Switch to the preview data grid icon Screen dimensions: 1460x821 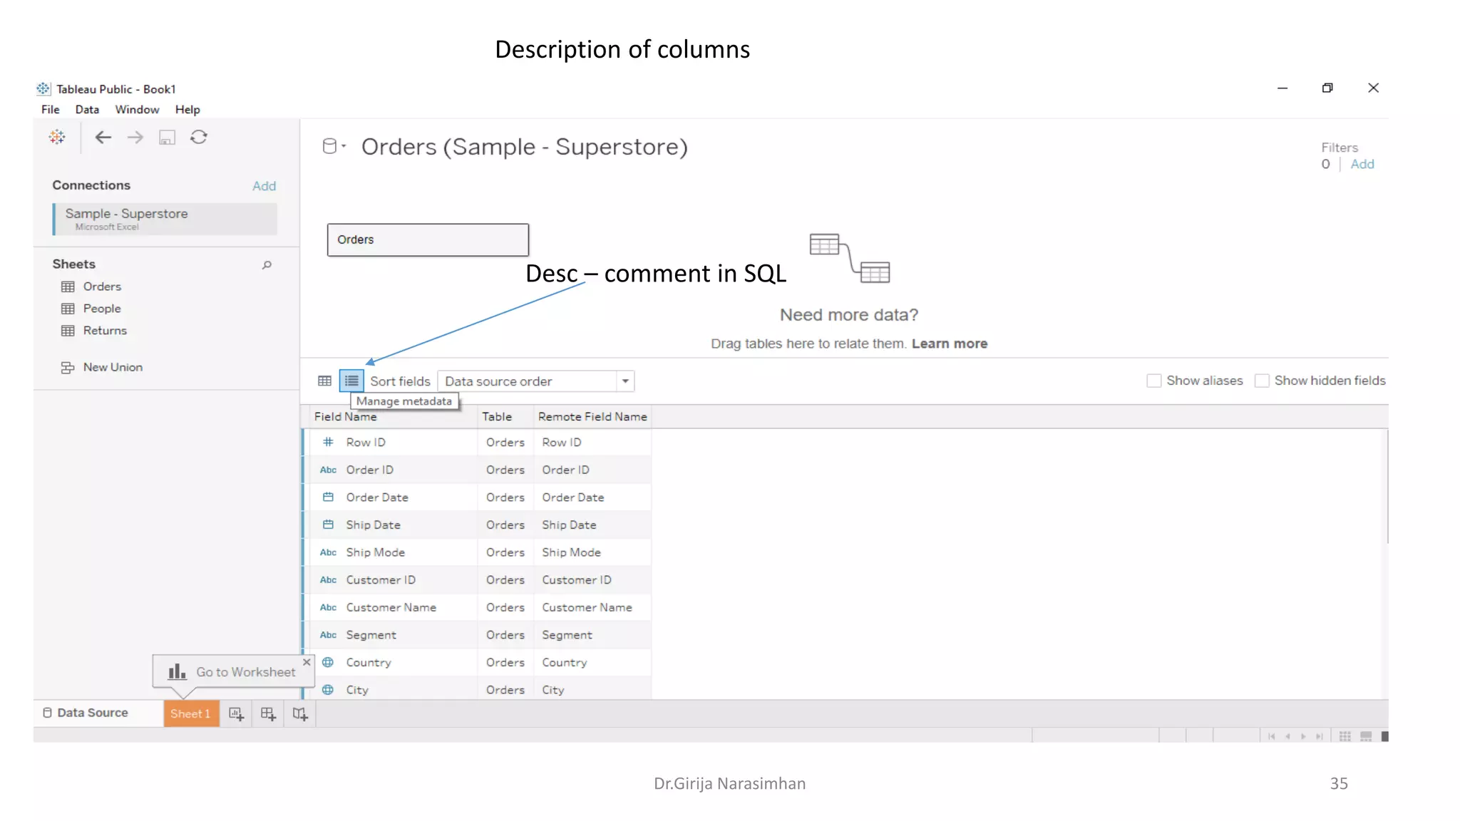tap(324, 381)
